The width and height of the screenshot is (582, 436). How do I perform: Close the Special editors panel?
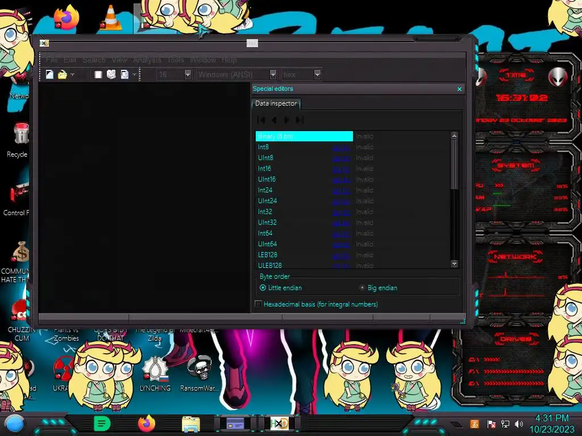459,89
